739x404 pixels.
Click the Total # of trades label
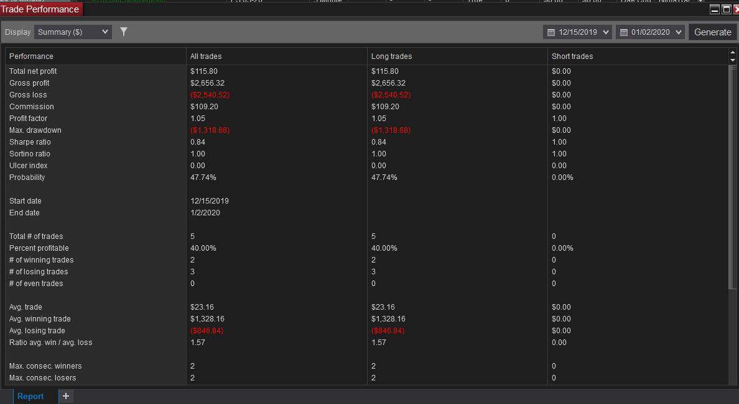(36, 236)
